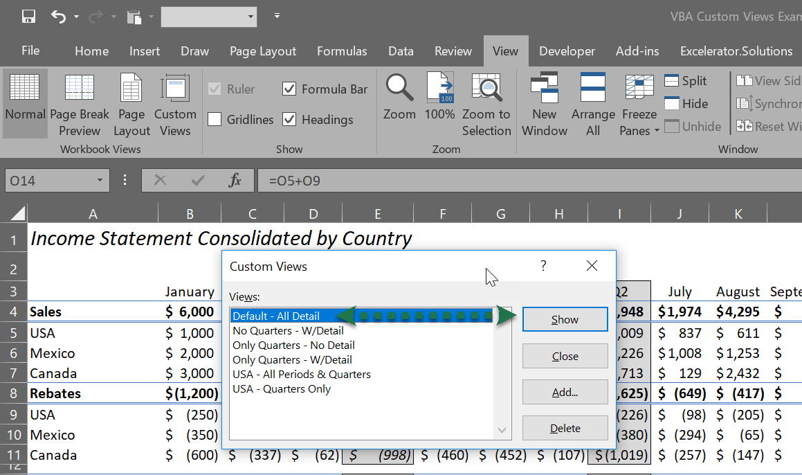Switch to the Developer ribbon tab
The height and width of the screenshot is (475, 802).
(x=567, y=51)
